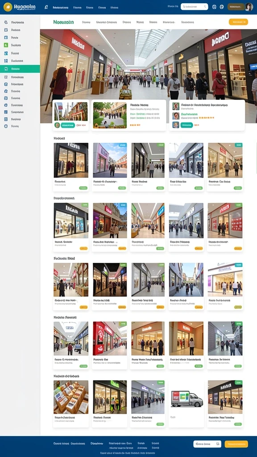Click the star rating in the right hero card
Screen dimensions: 257x457
(206, 118)
